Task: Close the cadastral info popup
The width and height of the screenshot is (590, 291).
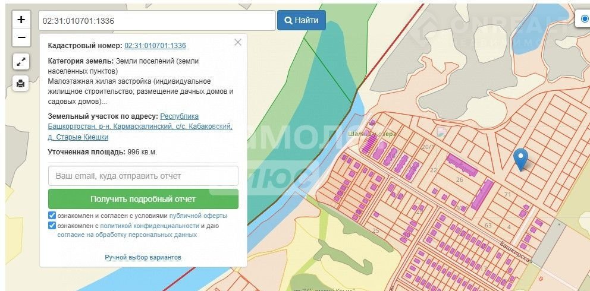Action: [238, 42]
